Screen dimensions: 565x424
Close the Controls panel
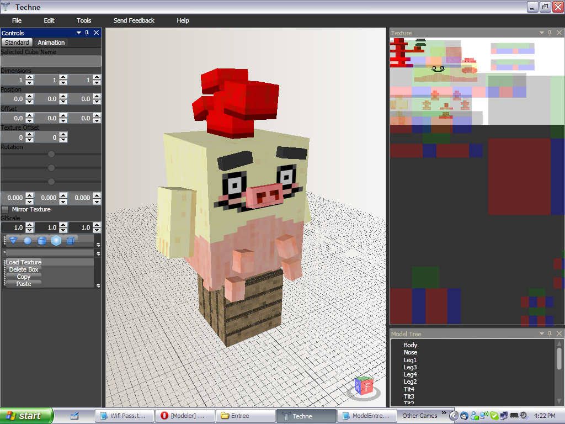pyautogui.click(x=96, y=33)
